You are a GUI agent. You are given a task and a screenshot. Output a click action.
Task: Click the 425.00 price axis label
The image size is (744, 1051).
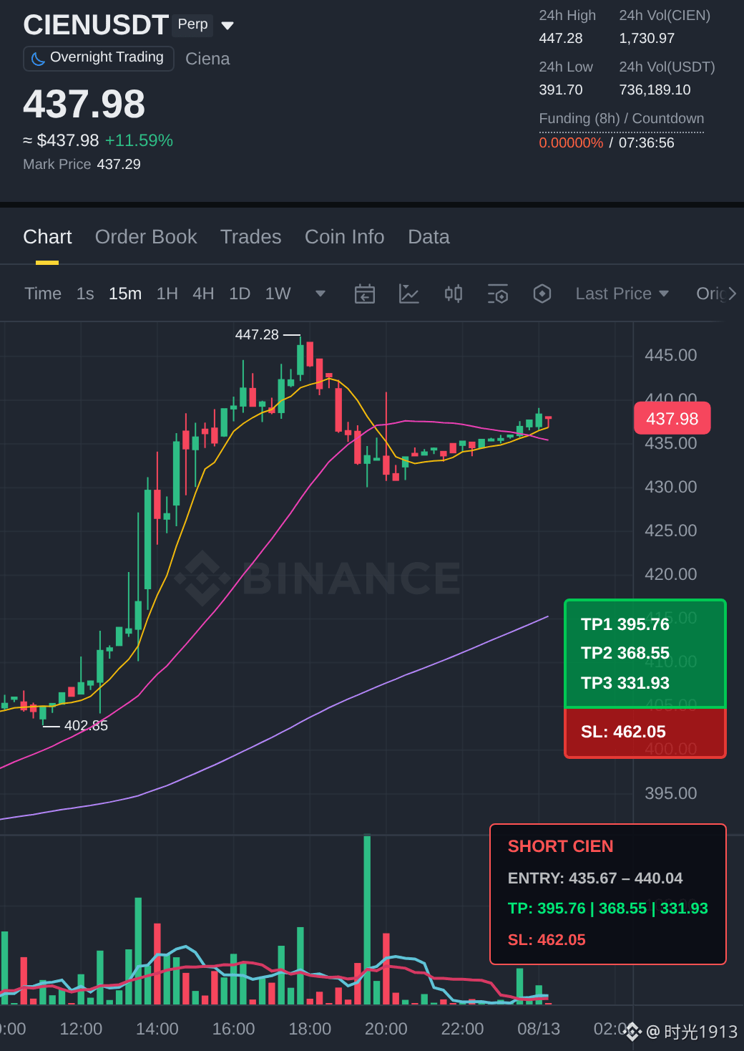(x=671, y=531)
